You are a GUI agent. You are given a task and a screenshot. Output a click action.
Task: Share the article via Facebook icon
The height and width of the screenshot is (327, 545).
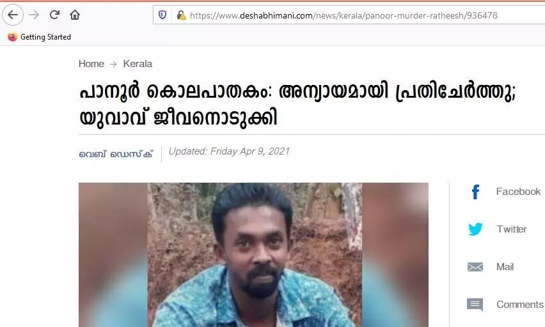tap(475, 192)
